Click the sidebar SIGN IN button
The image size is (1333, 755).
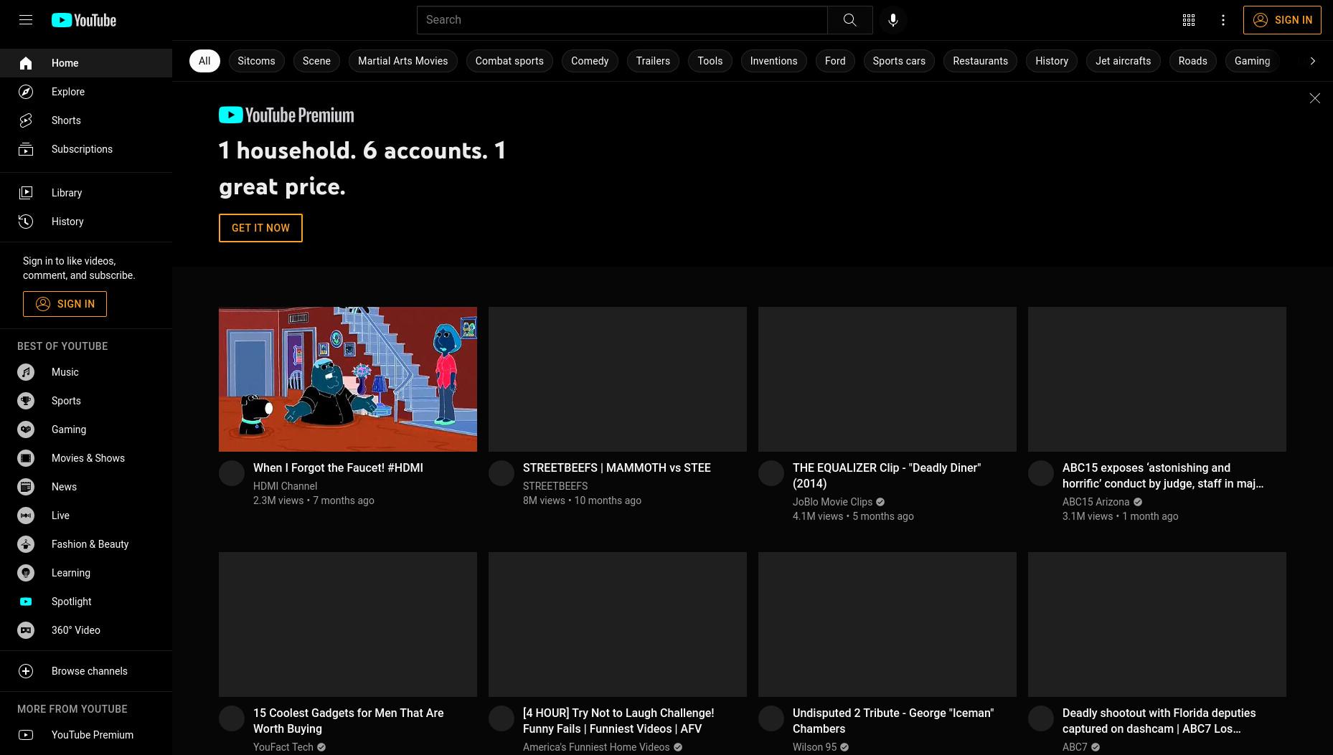click(65, 304)
